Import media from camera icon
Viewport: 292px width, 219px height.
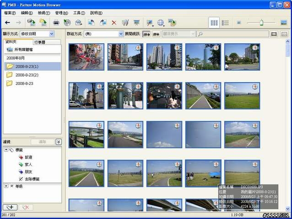coord(31,22)
